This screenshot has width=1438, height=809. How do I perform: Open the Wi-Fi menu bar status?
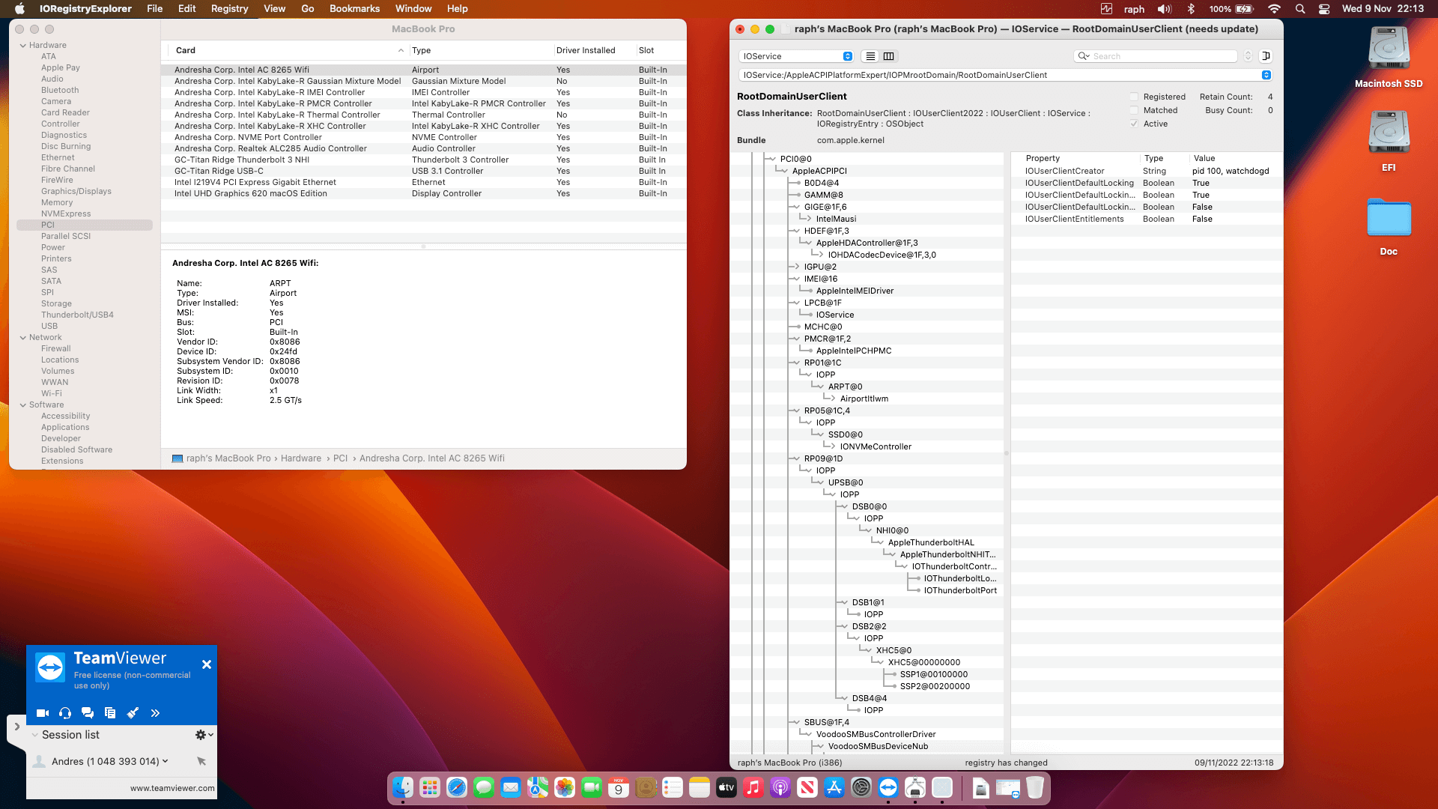click(1274, 9)
